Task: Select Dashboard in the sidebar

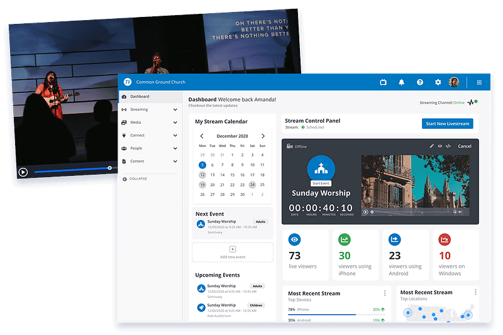Action: tap(150, 97)
